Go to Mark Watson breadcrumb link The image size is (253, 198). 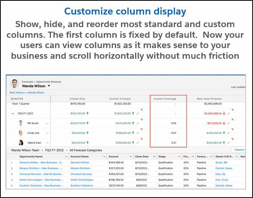tap(17, 93)
